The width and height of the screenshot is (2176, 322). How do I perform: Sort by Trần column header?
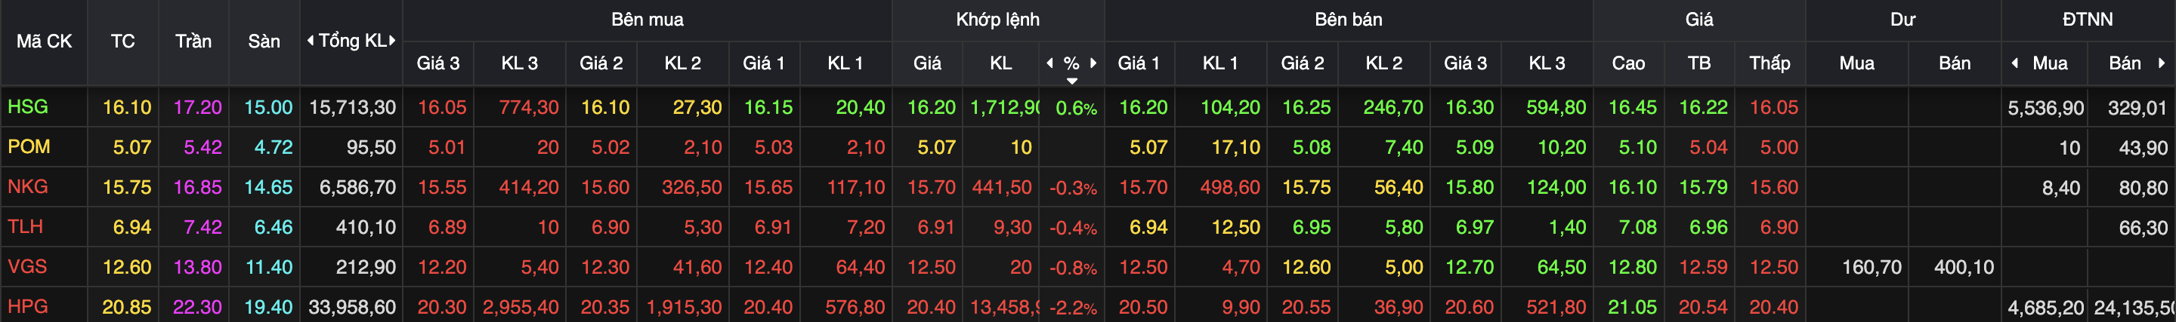(193, 41)
